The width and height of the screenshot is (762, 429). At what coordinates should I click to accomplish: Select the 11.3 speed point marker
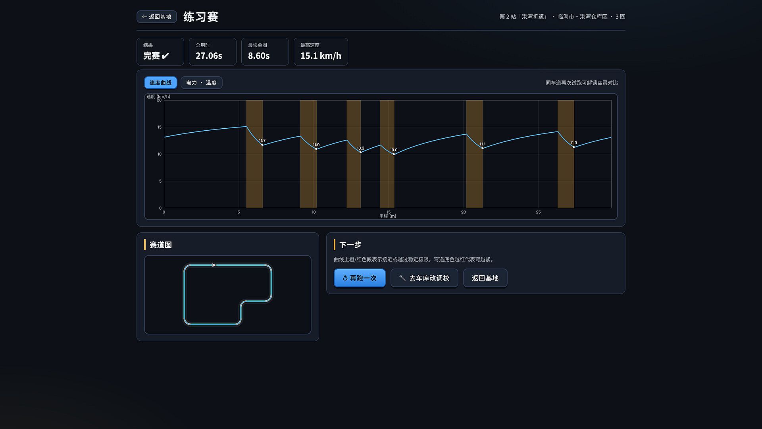573,147
